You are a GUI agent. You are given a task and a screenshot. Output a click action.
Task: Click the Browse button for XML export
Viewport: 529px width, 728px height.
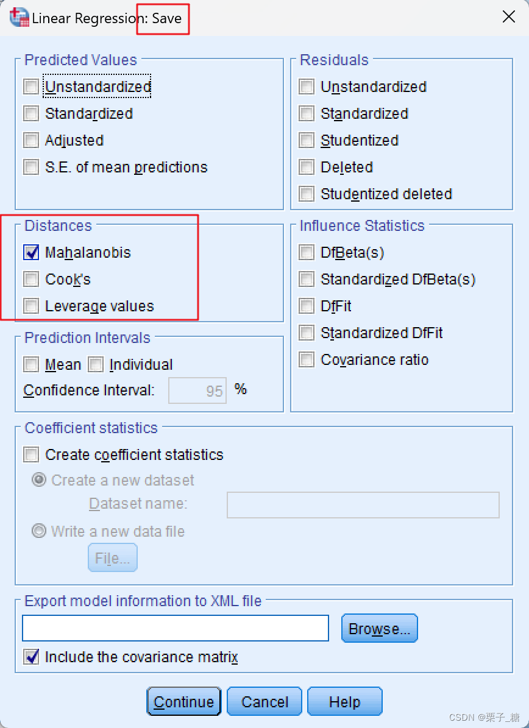point(379,628)
